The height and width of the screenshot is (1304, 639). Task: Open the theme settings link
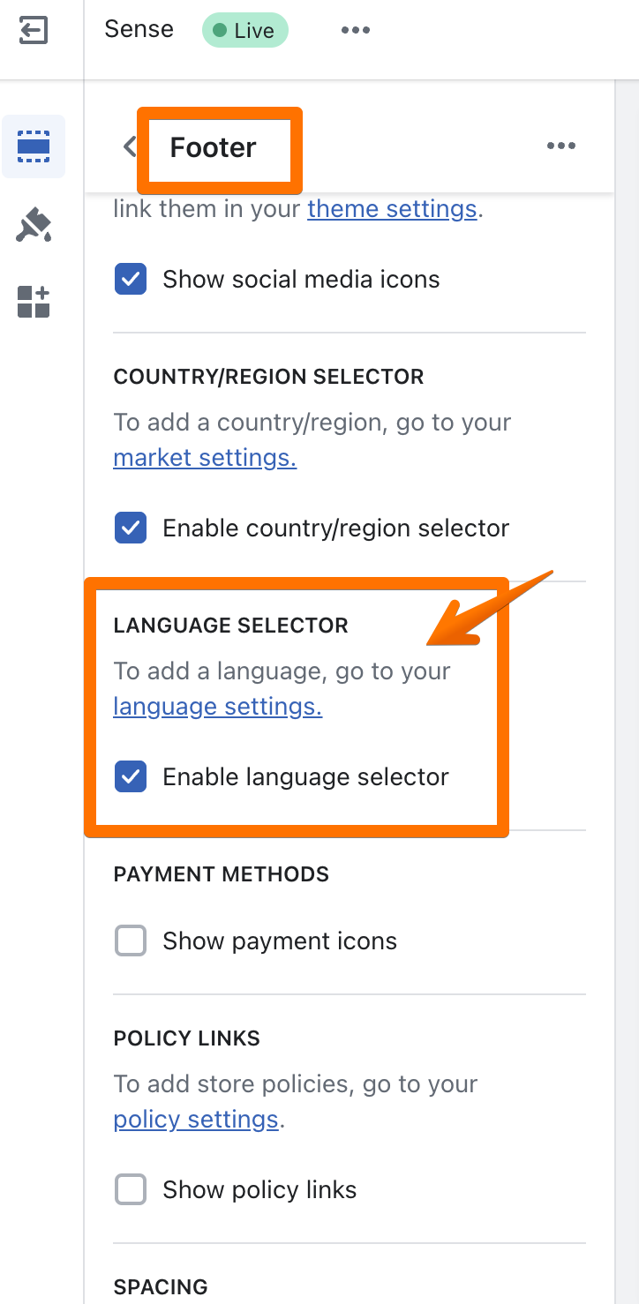(x=392, y=209)
